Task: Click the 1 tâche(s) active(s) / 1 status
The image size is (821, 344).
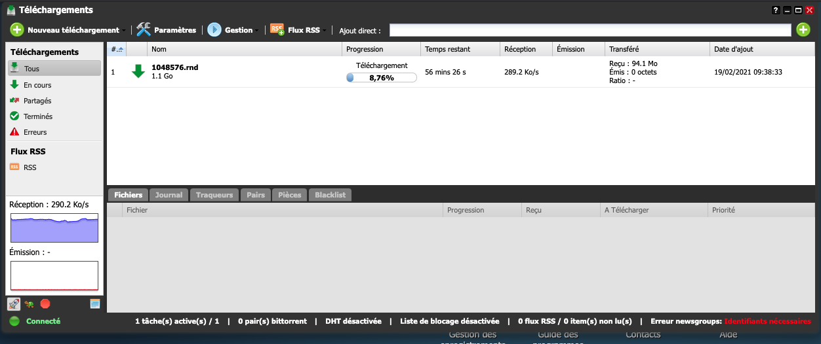Action: [177, 321]
